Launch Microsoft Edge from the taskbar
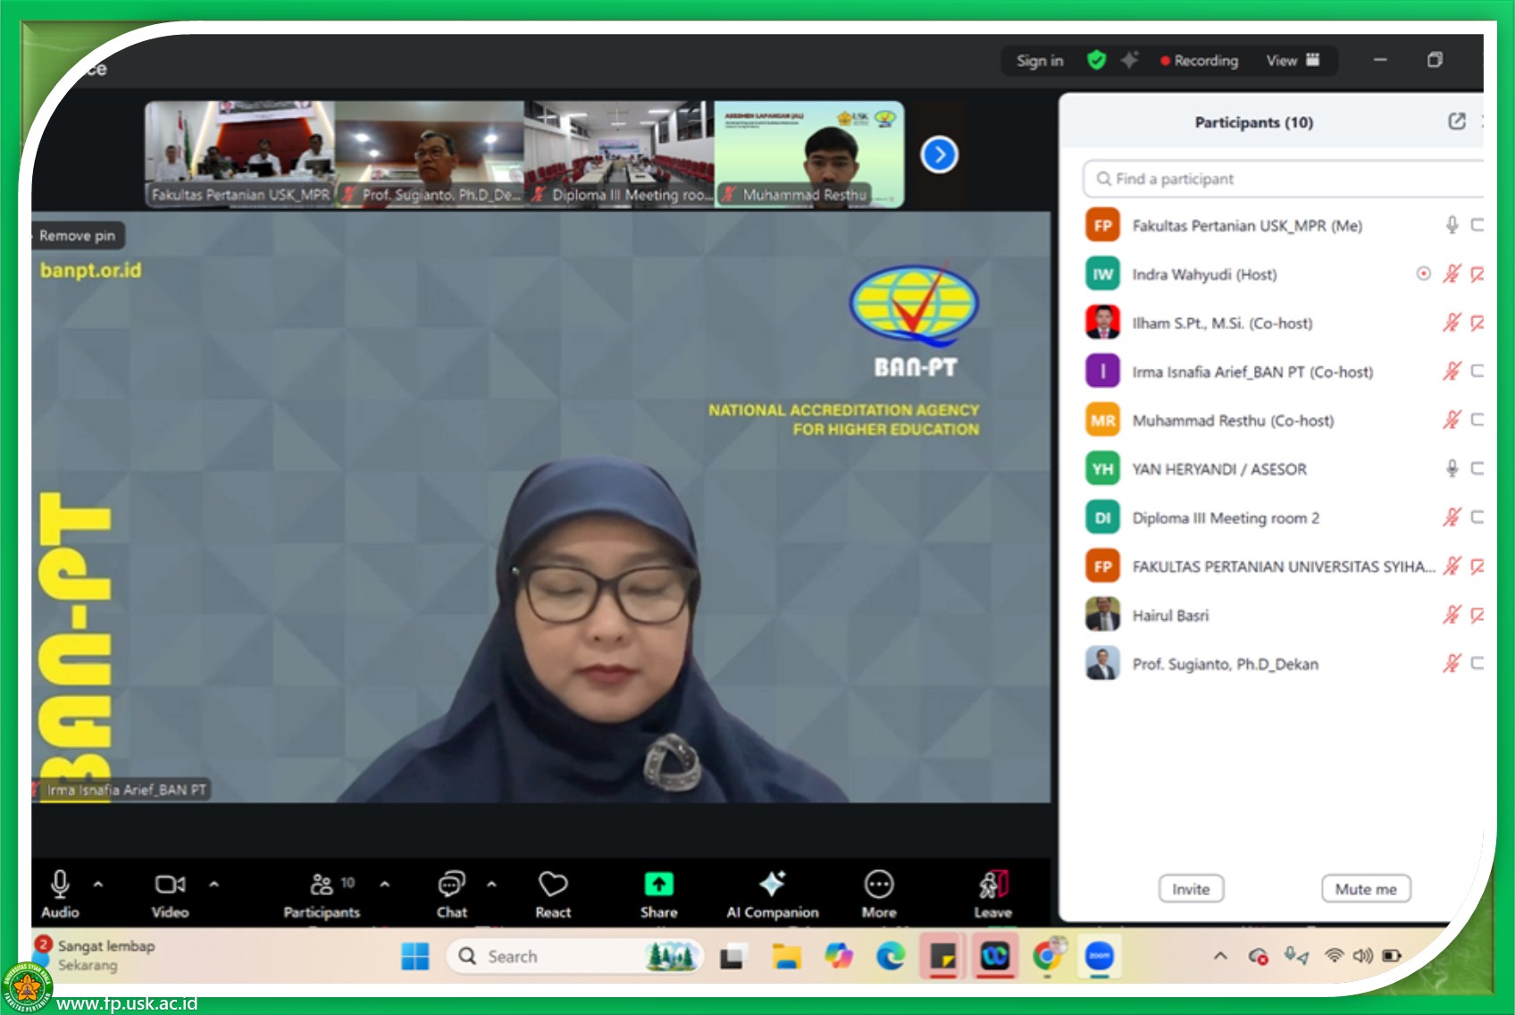1515x1015 pixels. [x=891, y=957]
